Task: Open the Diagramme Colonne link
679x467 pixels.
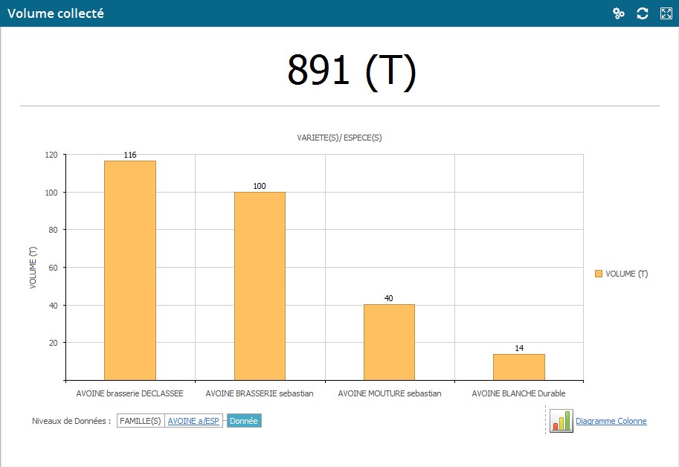Action: tap(611, 421)
